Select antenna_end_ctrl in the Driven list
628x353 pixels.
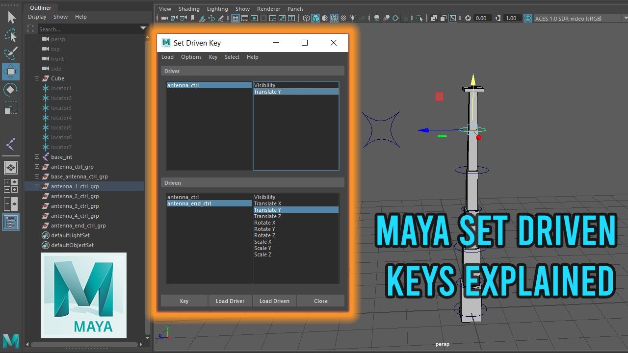pyautogui.click(x=209, y=203)
